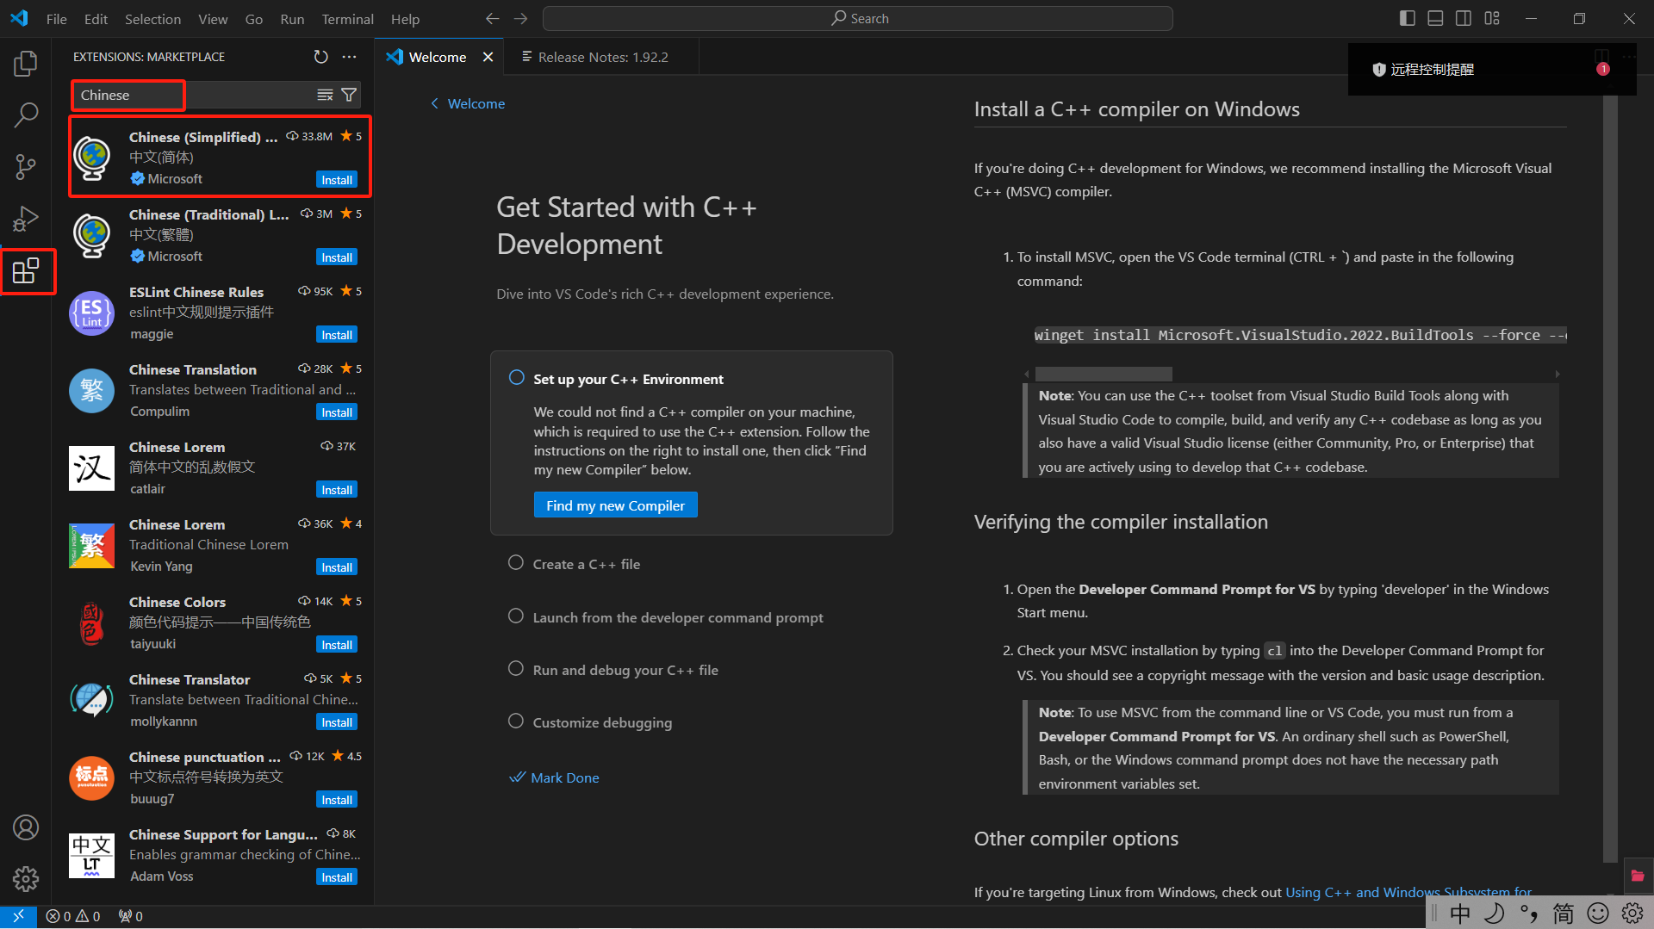Open ports forwarded indicator in status bar
The height and width of the screenshot is (929, 1654).
coord(131,916)
